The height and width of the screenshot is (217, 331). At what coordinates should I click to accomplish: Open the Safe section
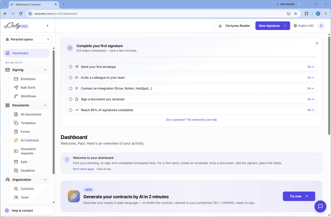(24, 162)
